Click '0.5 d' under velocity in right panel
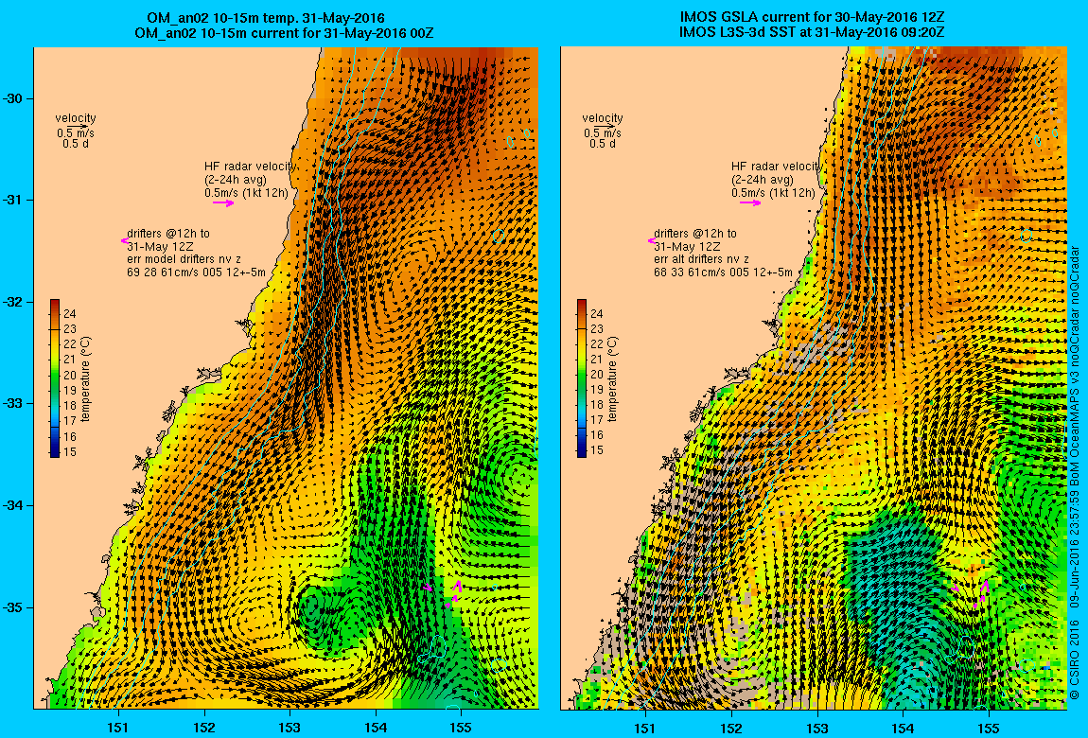Viewport: 1088px width, 738px height. [x=603, y=144]
